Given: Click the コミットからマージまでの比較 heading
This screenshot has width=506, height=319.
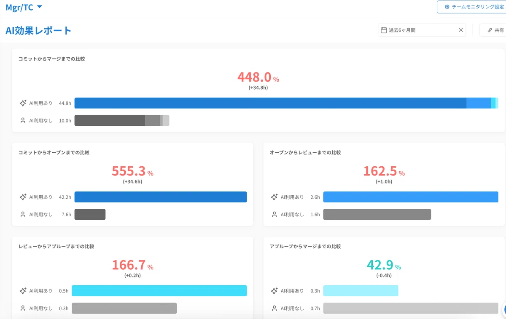Looking at the screenshot, I should coord(51,59).
